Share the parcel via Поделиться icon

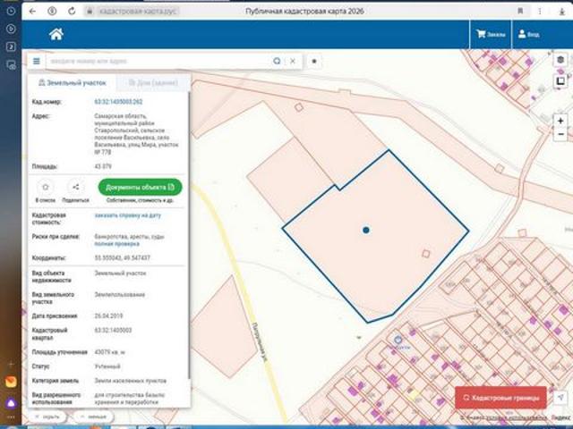(x=75, y=187)
